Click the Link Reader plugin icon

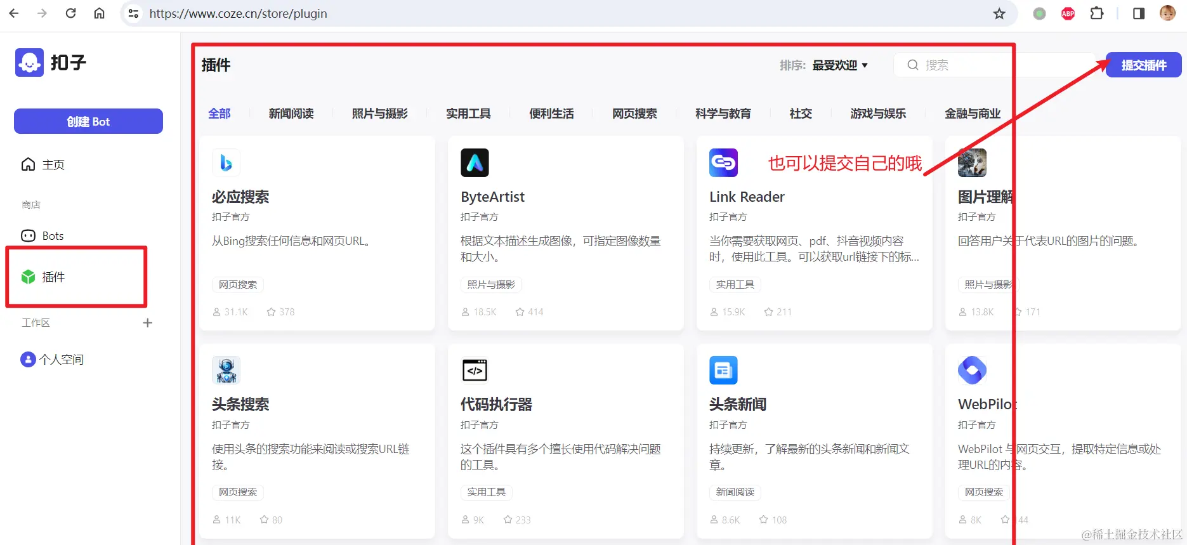[723, 162]
